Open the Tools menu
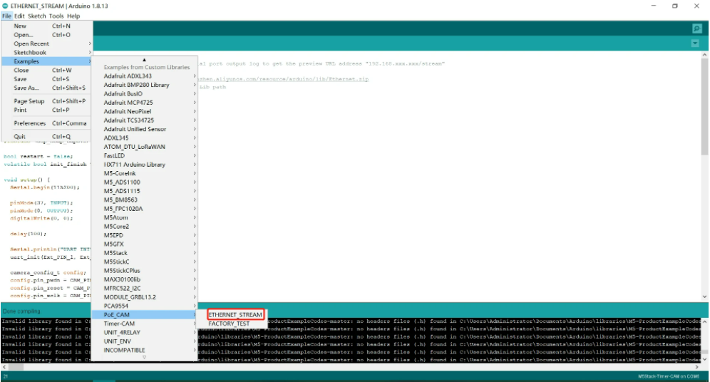710x382 pixels. click(x=56, y=16)
